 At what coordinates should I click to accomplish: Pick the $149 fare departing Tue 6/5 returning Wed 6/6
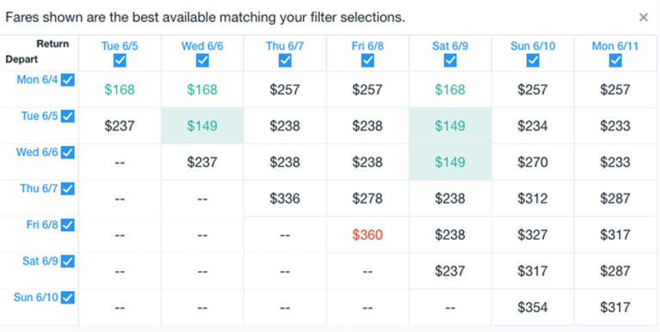point(202,125)
